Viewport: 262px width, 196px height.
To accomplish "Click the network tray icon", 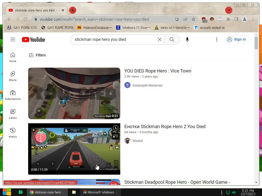I will [x=228, y=192].
